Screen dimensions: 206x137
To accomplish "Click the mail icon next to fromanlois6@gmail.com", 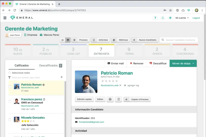I will tap(76, 122).
